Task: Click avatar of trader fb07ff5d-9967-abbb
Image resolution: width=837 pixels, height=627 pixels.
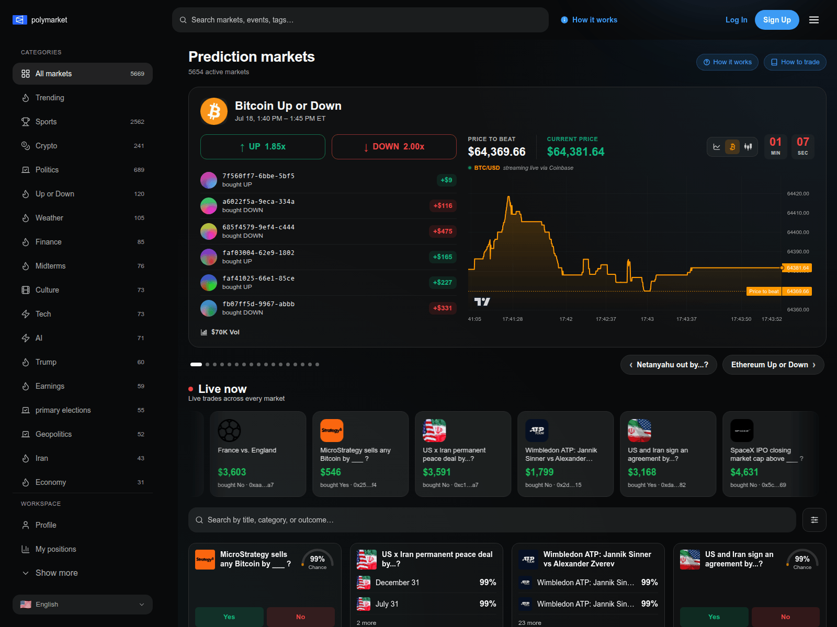Action: pos(209,308)
